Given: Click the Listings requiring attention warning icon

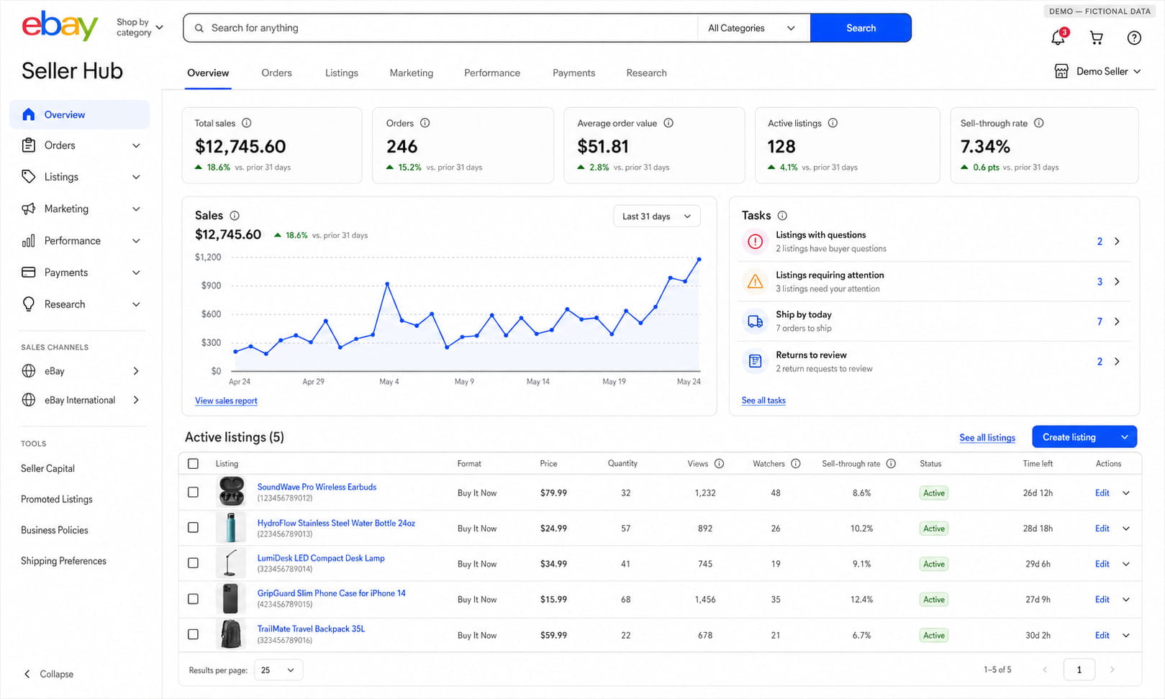Looking at the screenshot, I should click(x=755, y=281).
